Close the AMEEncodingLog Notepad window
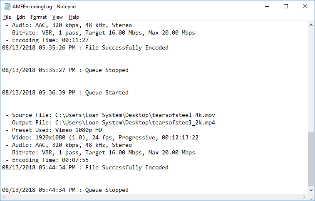Screen dimensions: 315x201 305,6
